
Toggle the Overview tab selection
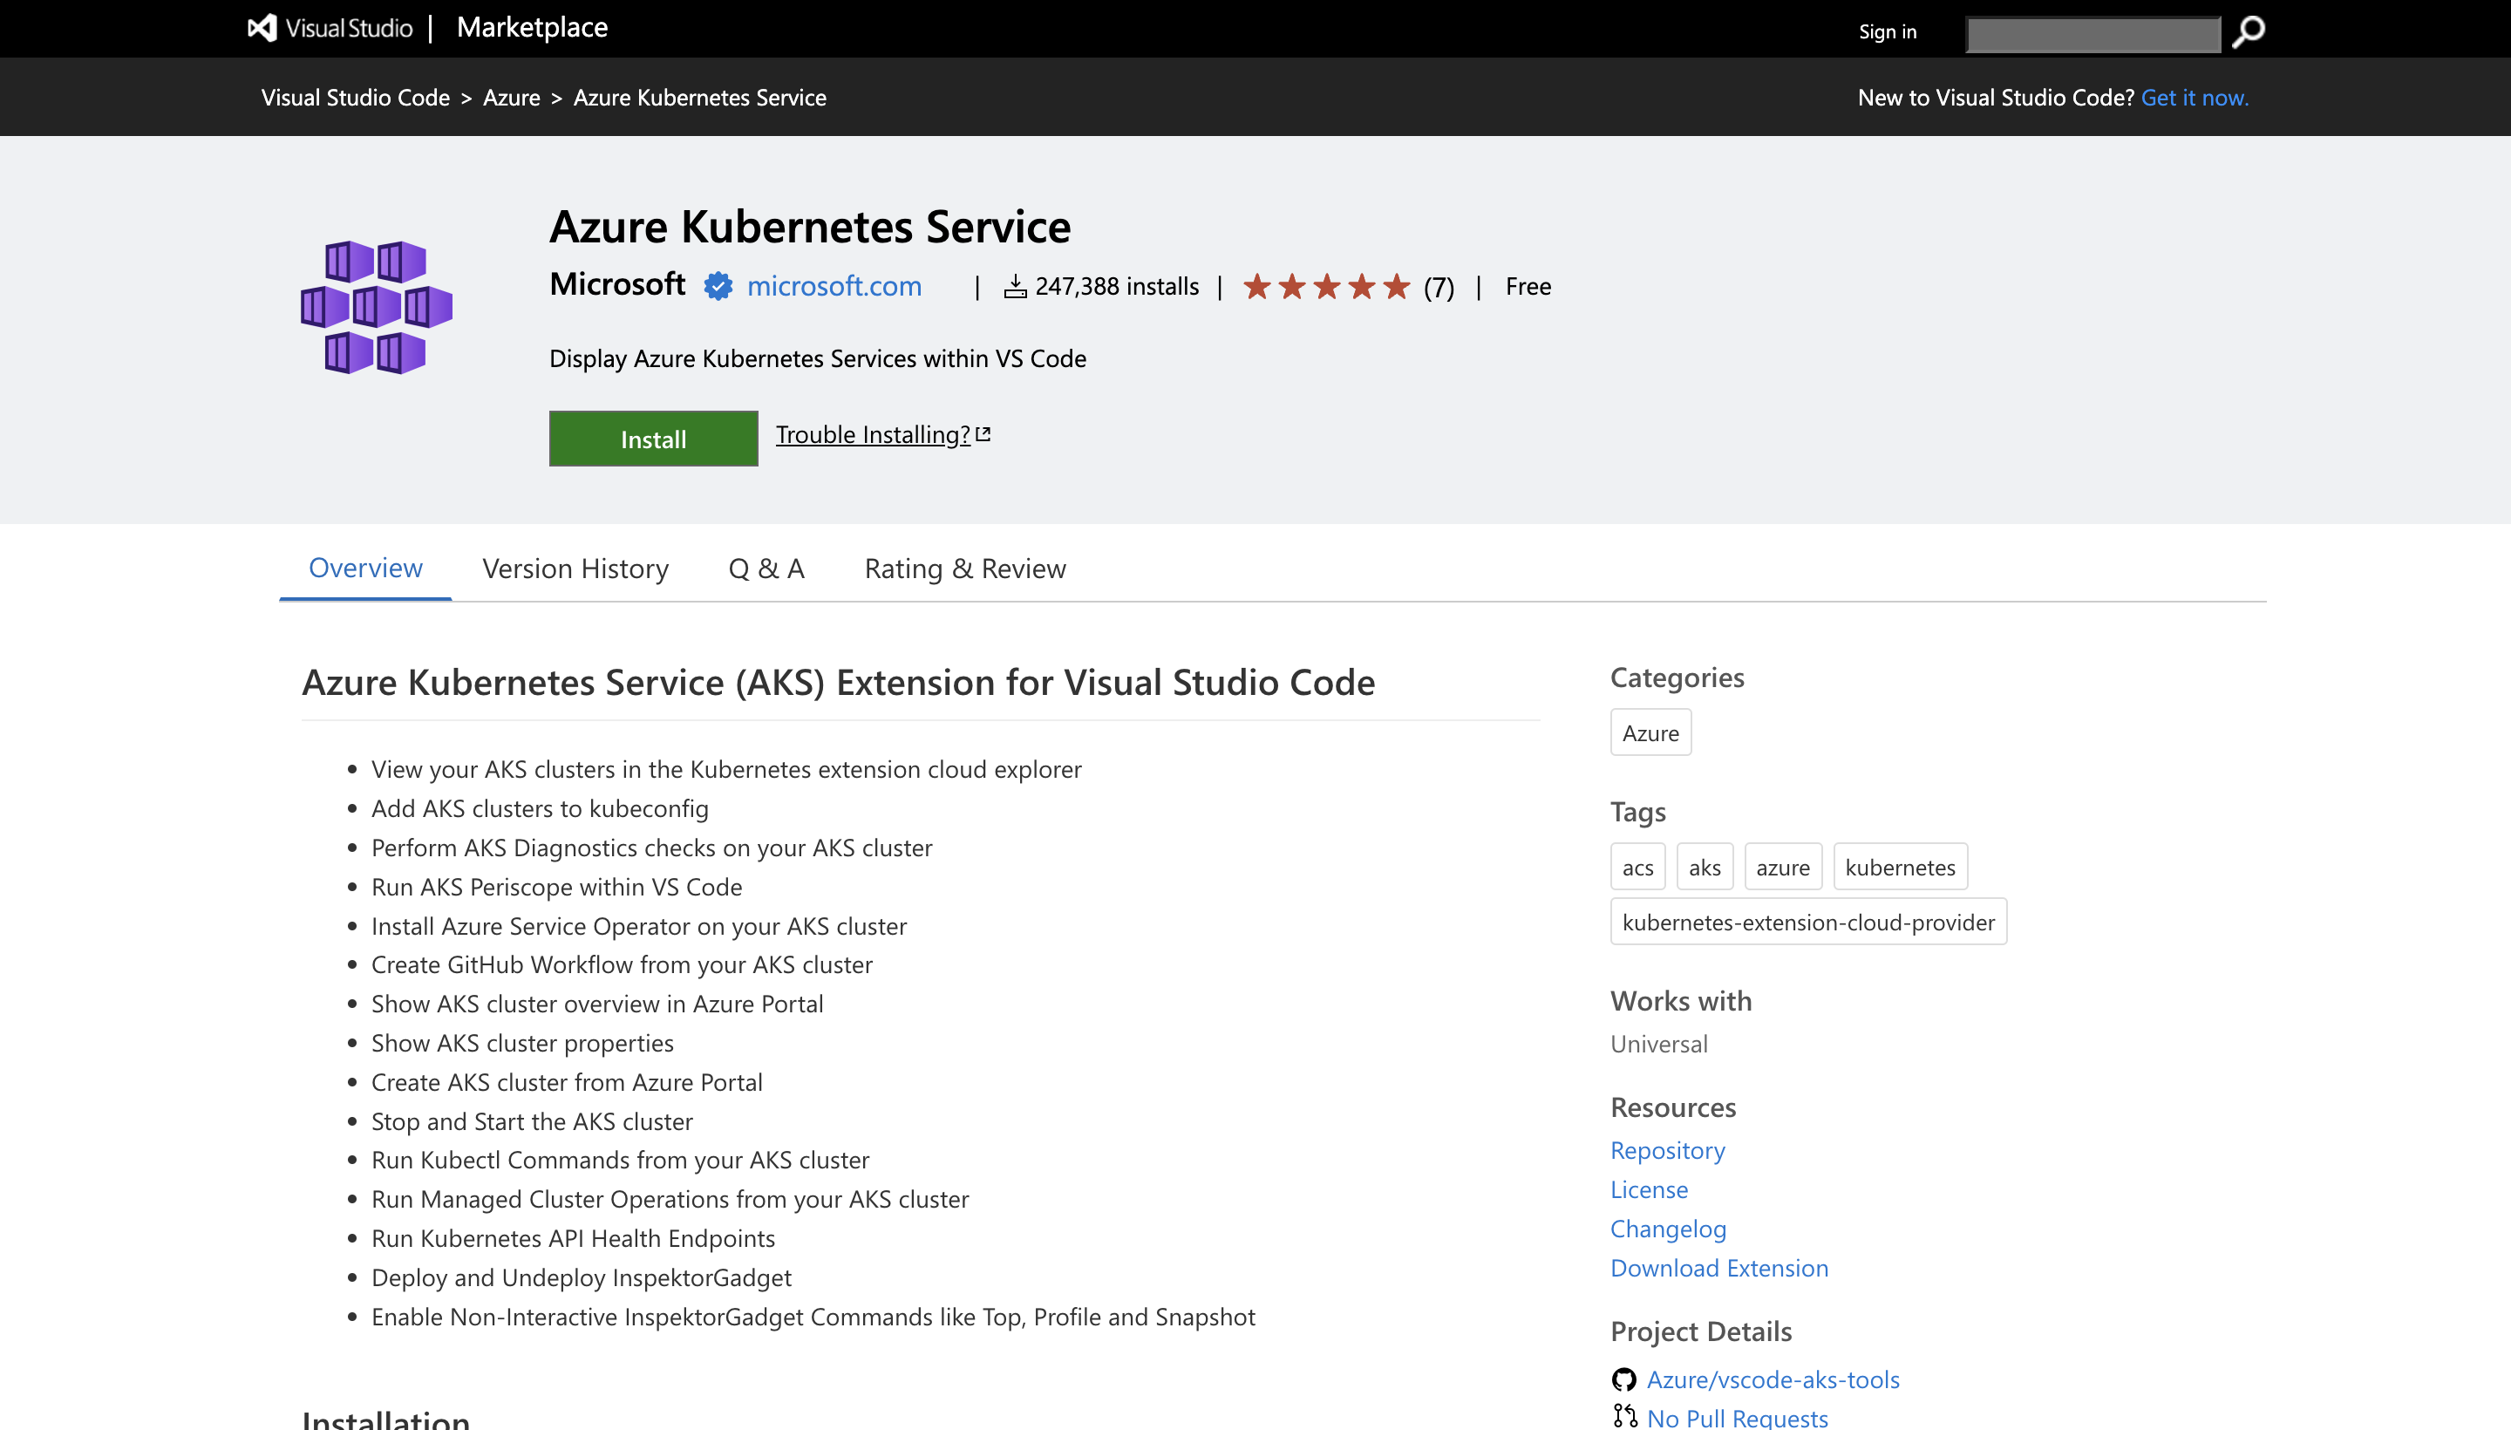(x=364, y=566)
